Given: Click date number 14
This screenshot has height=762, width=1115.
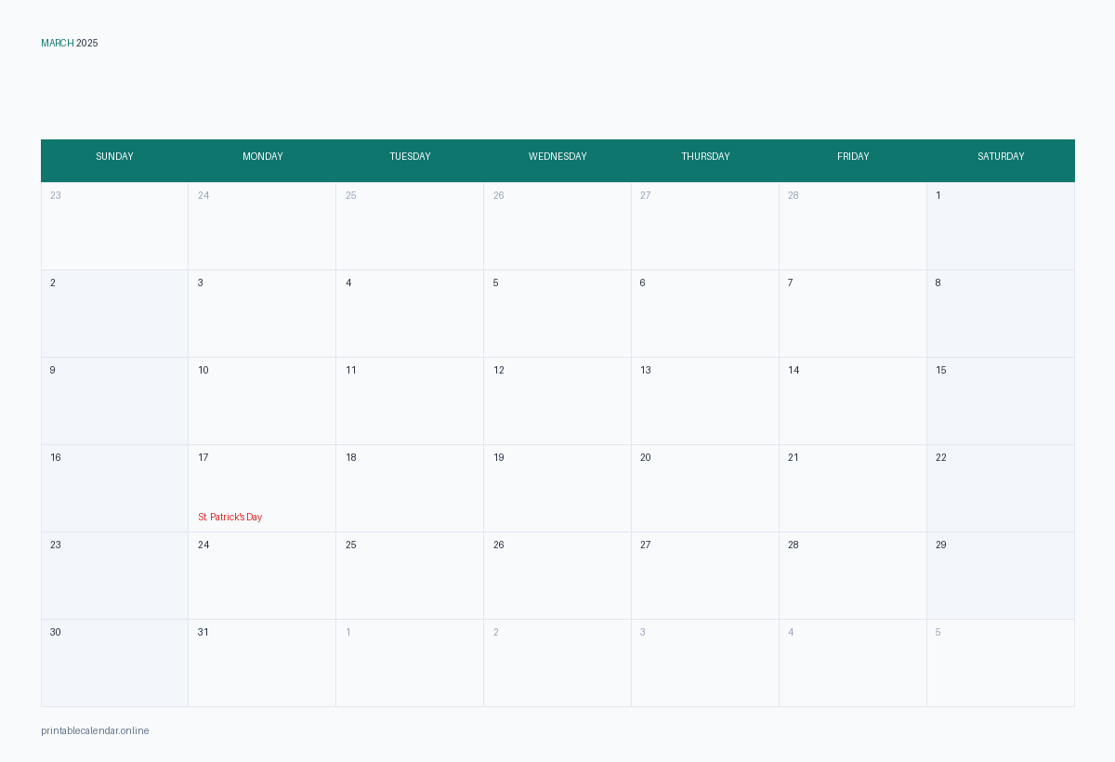Looking at the screenshot, I should pyautogui.click(x=794, y=371).
